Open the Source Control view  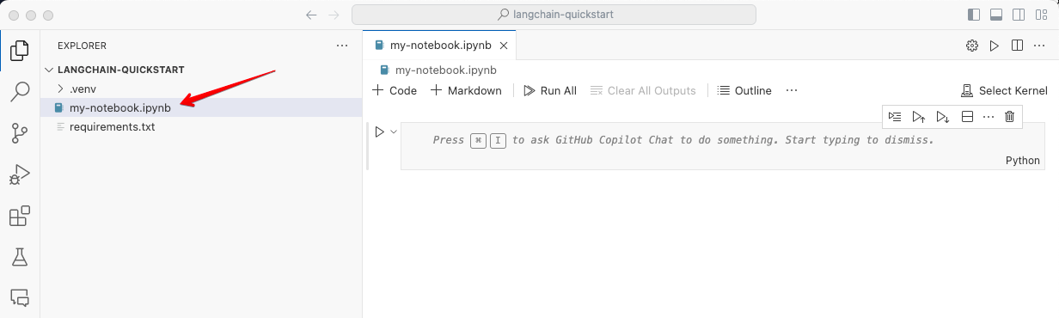point(20,133)
